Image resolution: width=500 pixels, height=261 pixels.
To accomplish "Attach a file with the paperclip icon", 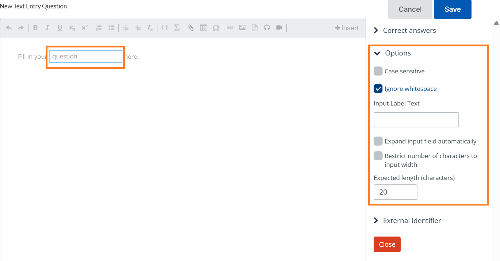I will (191, 28).
